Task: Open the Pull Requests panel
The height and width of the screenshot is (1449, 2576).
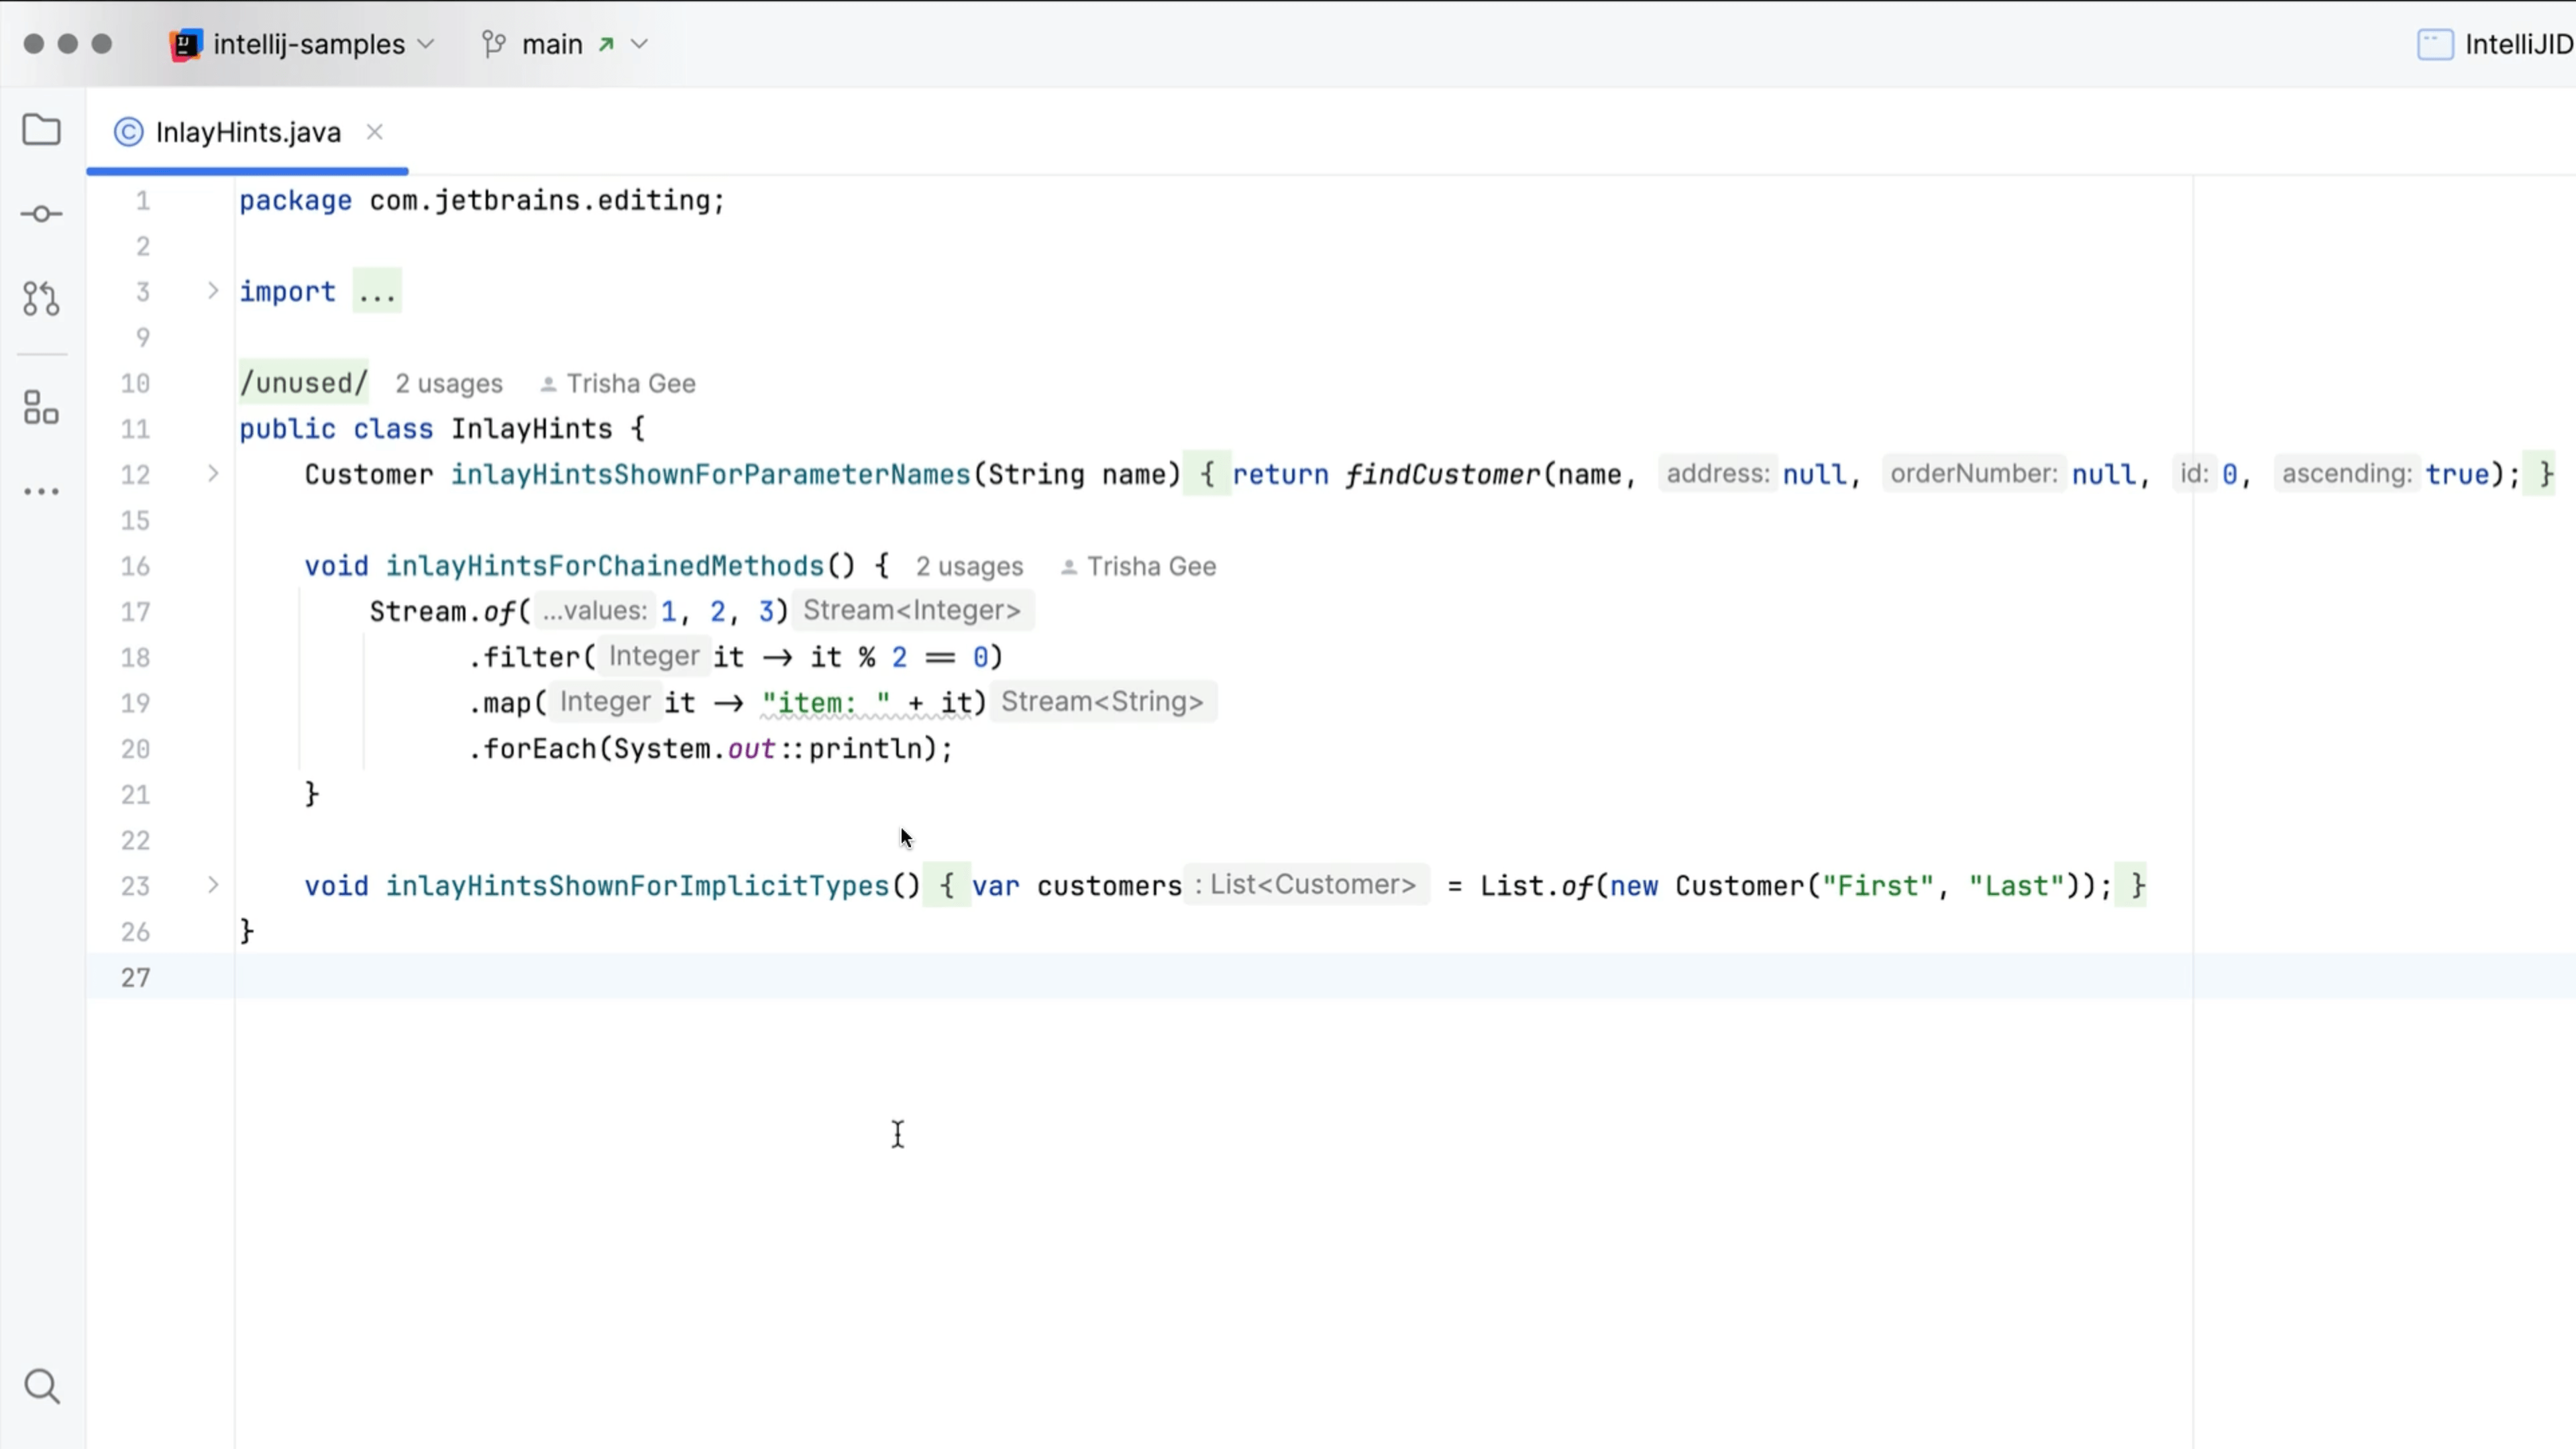Action: click(x=41, y=297)
